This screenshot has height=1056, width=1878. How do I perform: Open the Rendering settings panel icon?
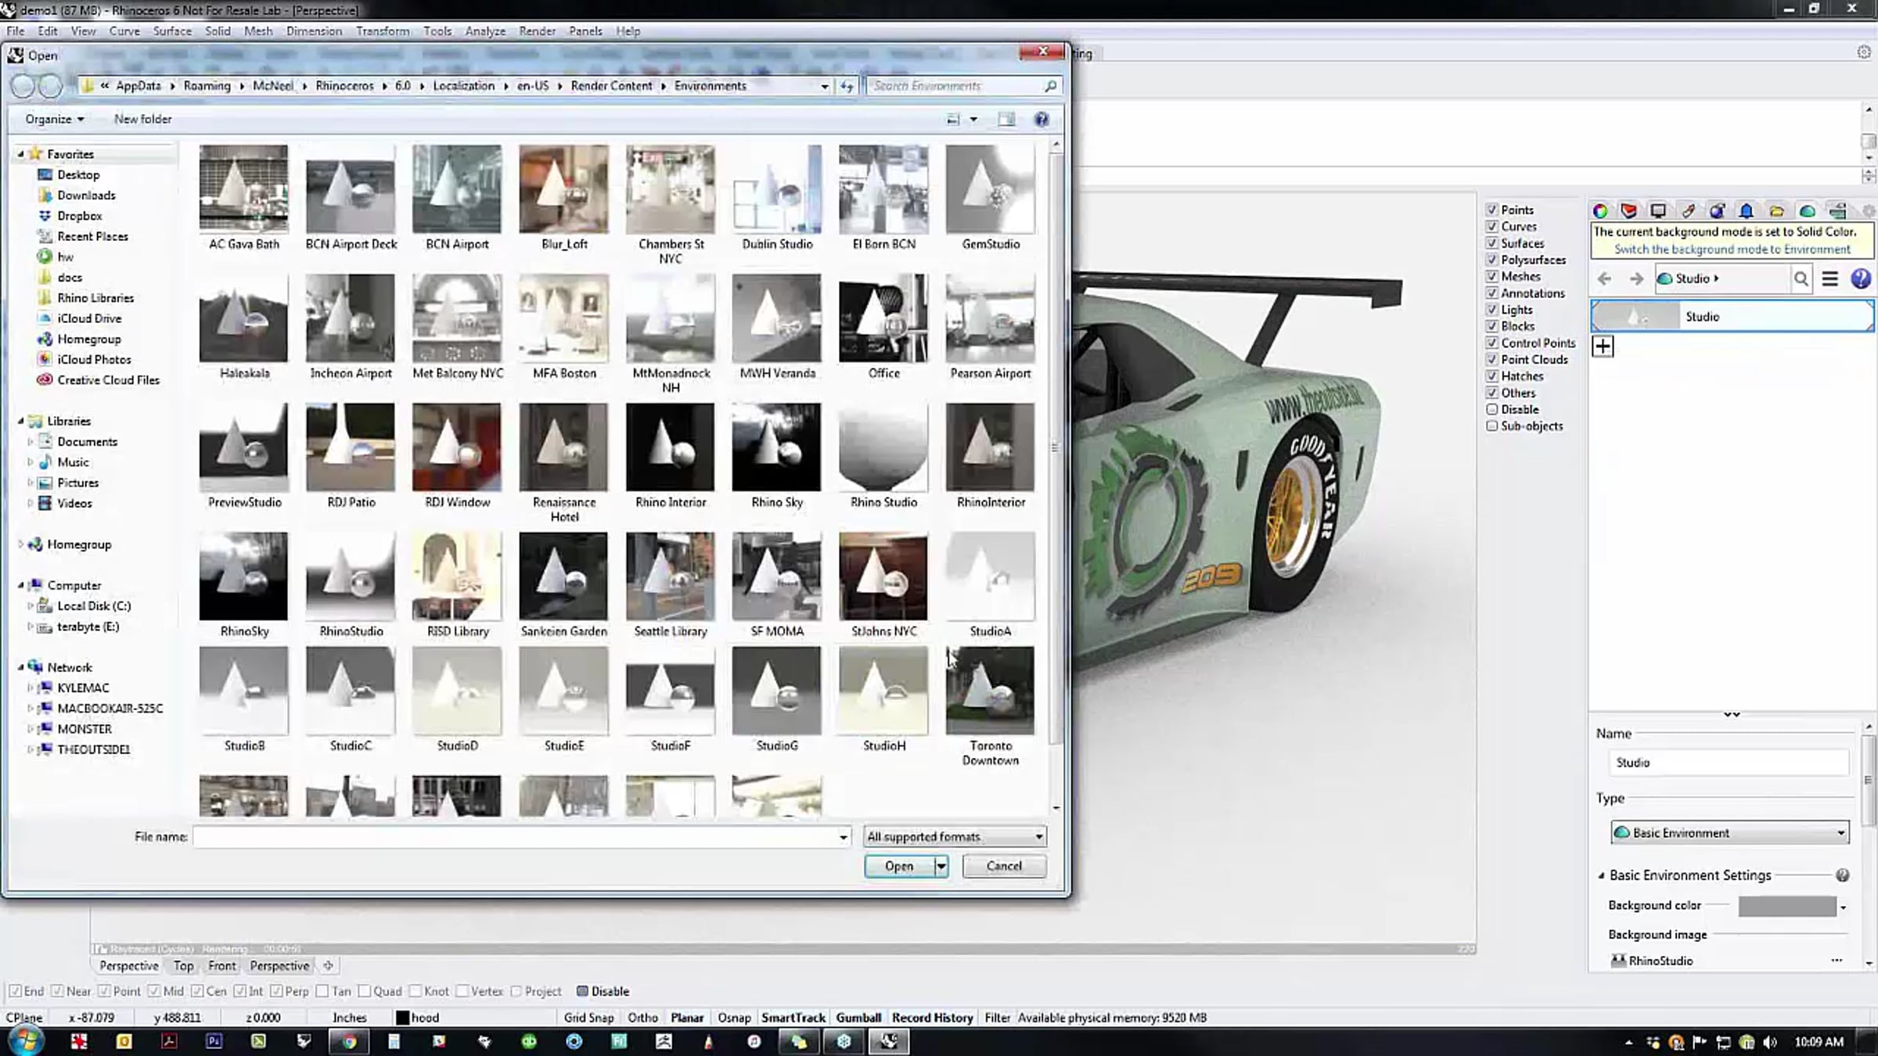(1837, 211)
